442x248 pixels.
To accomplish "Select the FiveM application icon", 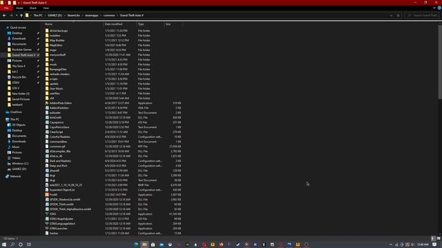I will pos(47,194).
